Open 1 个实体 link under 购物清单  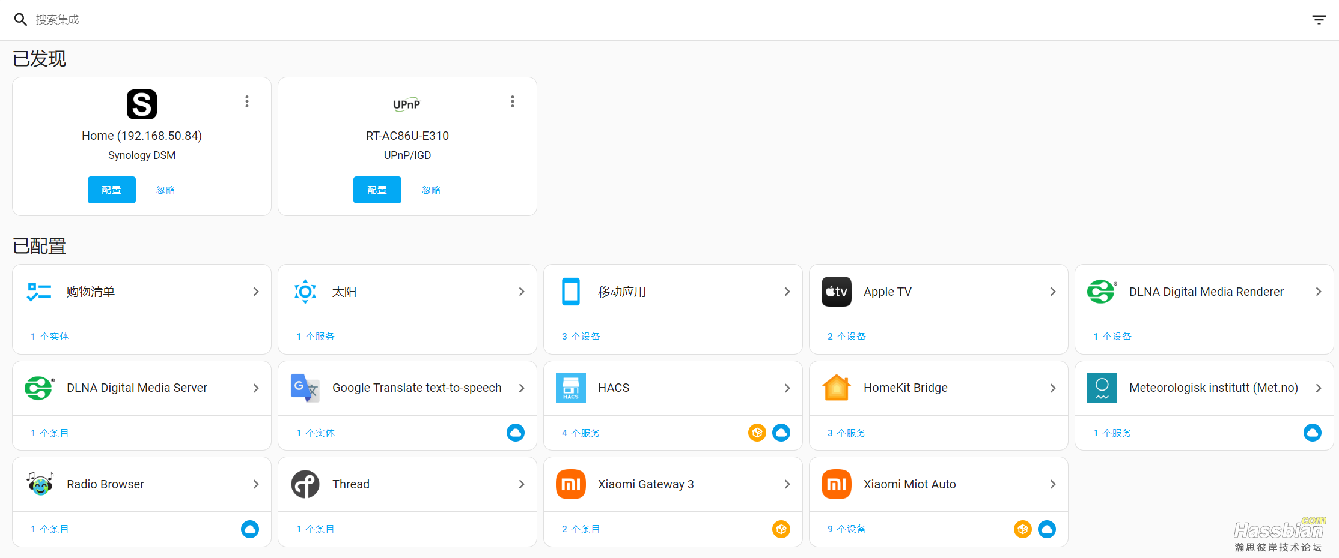point(50,337)
